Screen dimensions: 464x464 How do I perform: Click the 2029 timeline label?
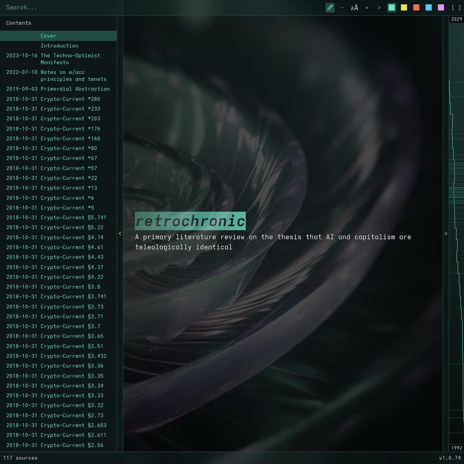456,19
